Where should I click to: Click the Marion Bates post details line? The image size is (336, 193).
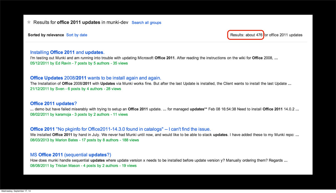[84, 140]
